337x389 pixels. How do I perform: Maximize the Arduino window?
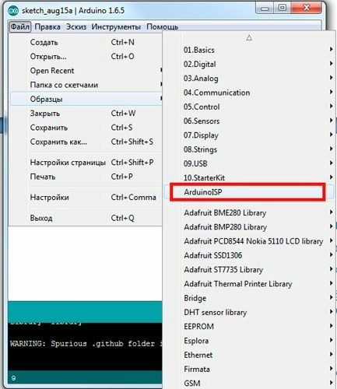coord(282,9)
